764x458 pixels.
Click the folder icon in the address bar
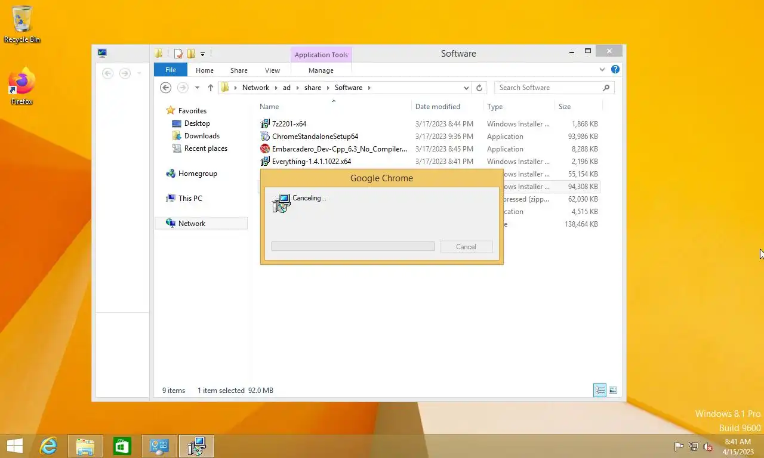click(225, 88)
